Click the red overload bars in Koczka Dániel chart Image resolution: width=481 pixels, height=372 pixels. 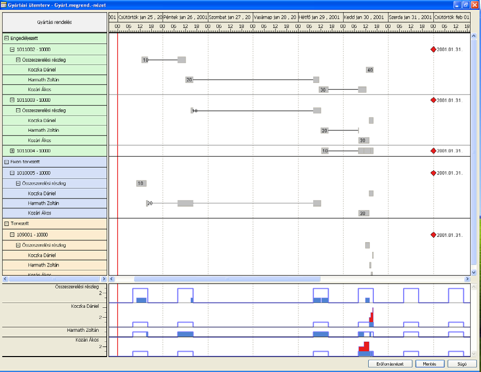click(372, 315)
